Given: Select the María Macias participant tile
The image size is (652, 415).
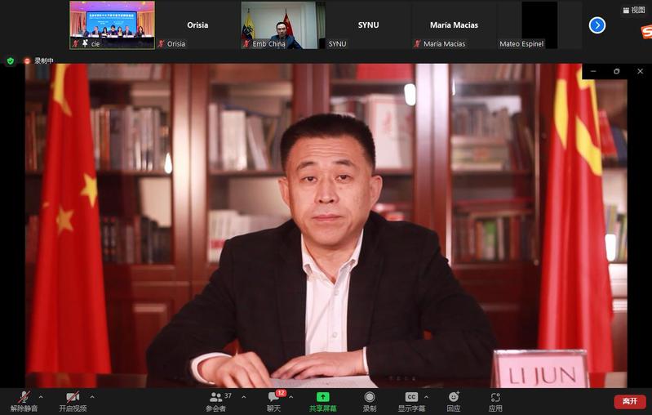Looking at the screenshot, I should tap(453, 25).
